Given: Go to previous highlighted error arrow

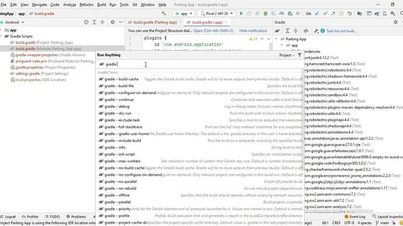Looking at the screenshot, I should click(x=262, y=39).
